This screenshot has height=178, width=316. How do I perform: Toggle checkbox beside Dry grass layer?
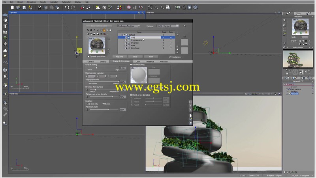tap(129, 43)
